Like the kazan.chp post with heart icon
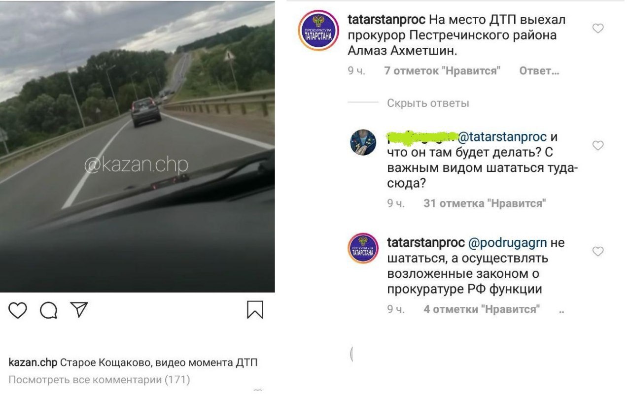 point(18,310)
